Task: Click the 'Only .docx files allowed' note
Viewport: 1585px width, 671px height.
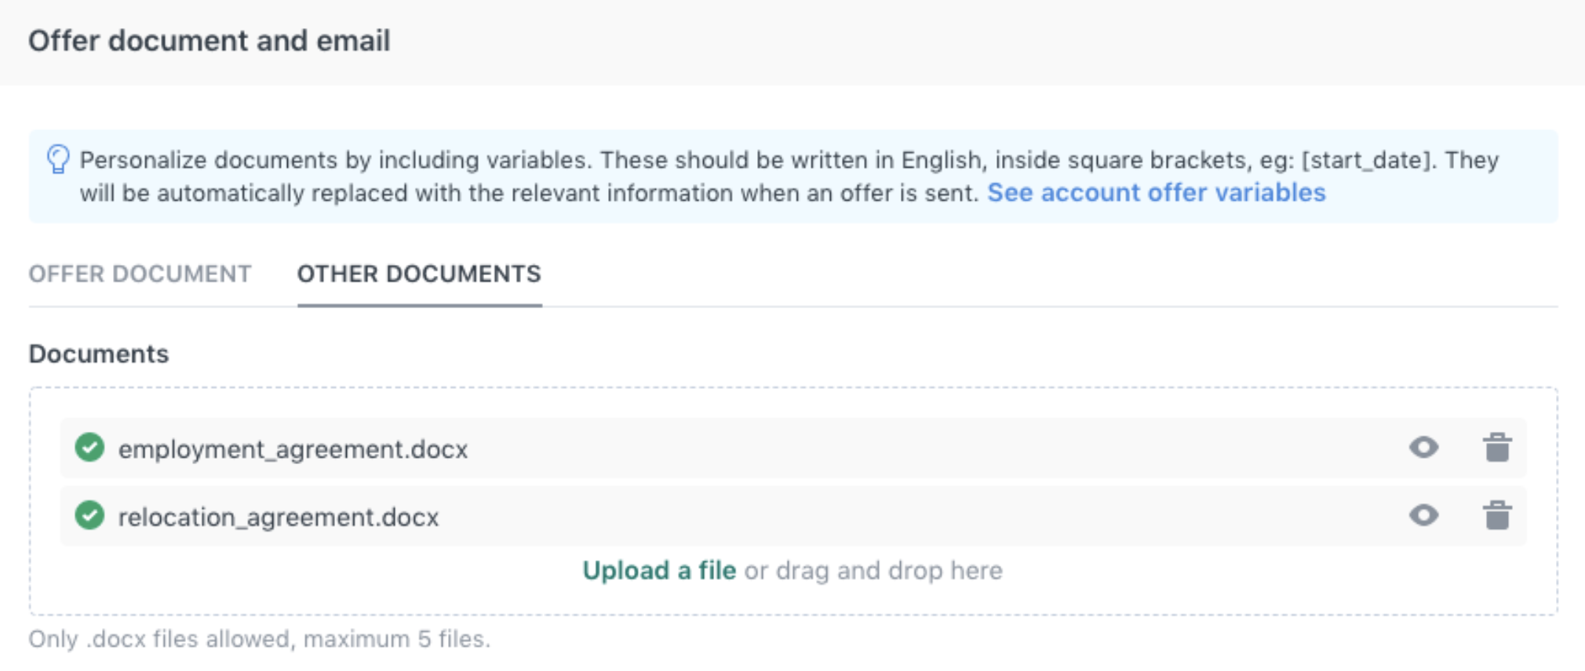Action: coord(260,639)
